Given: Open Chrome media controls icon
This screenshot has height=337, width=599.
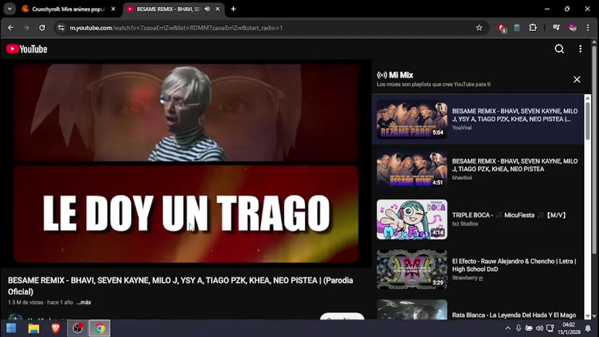Looking at the screenshot, I should [x=556, y=28].
